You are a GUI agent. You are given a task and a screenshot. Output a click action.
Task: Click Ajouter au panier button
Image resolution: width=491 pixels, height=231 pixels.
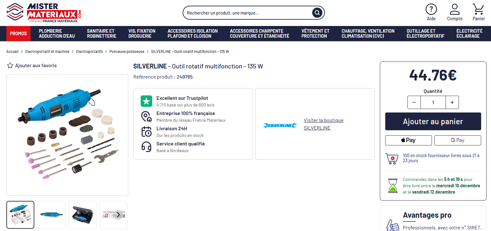coord(433,121)
